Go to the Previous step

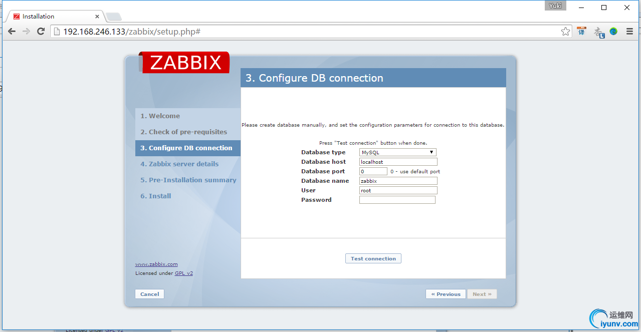point(446,294)
